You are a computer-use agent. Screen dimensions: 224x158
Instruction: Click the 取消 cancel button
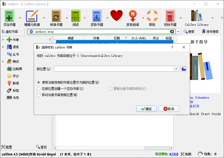169,109
